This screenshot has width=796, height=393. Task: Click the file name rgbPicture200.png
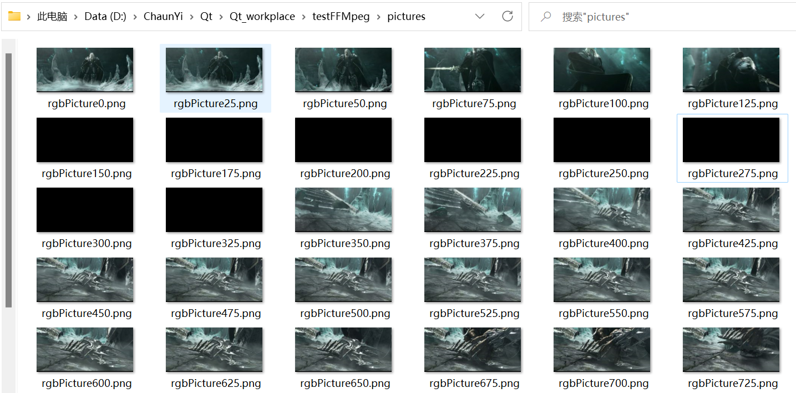345,174
